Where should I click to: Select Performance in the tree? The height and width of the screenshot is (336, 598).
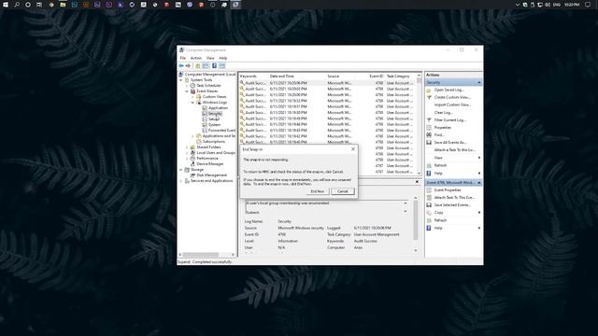(x=207, y=159)
